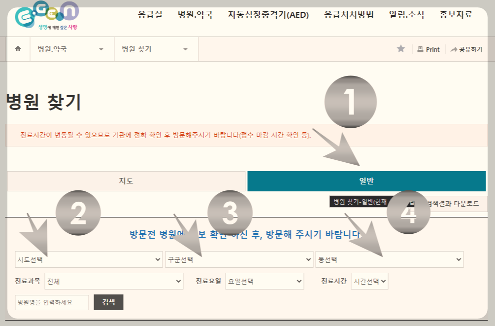Open 홍보자료 menu
The height and width of the screenshot is (326, 495).
click(x=456, y=14)
